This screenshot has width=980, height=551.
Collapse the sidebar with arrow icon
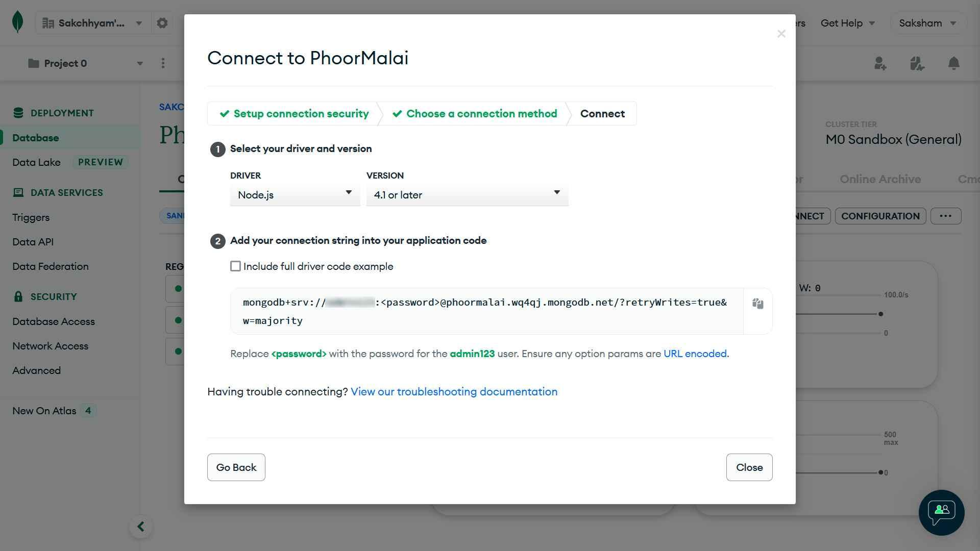[141, 527]
